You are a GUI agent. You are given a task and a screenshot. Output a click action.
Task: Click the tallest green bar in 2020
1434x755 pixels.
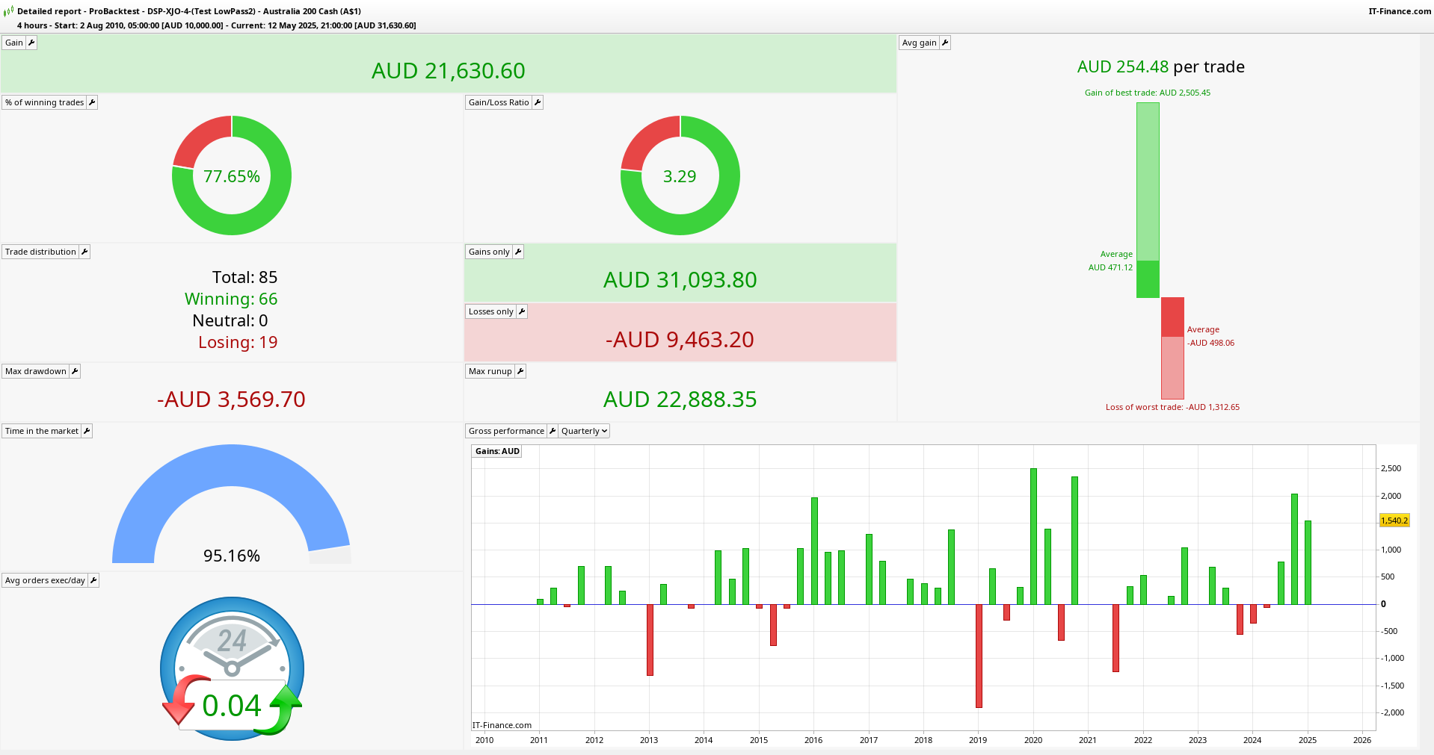coord(1033,536)
